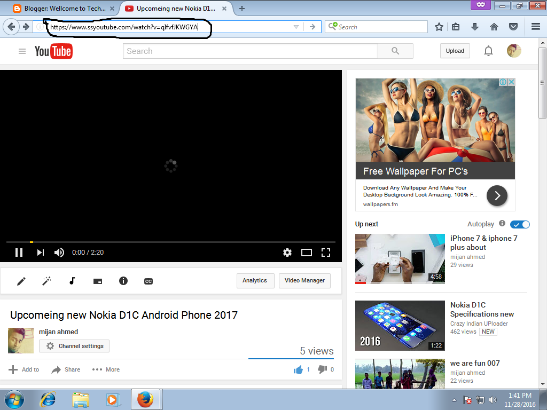Open the Nokia D1C Specifications thumbnail

coord(400,326)
